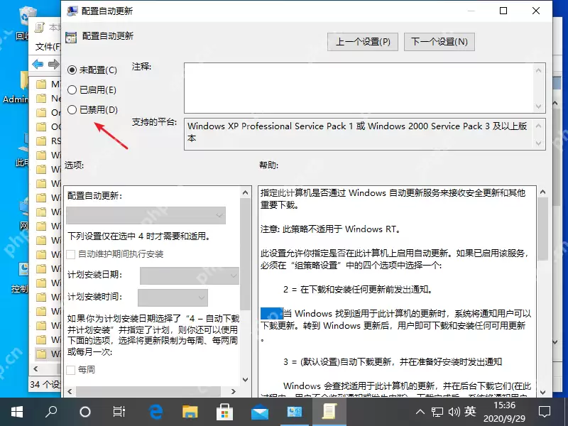Screen dimensions: 568x426
Task: Click the 上一个设置 button
Action: pos(364,41)
